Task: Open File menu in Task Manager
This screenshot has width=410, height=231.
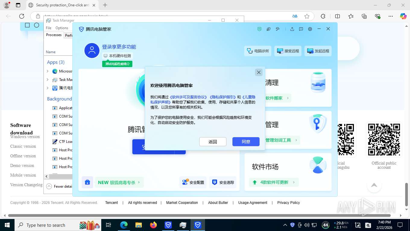Action: pos(49,28)
